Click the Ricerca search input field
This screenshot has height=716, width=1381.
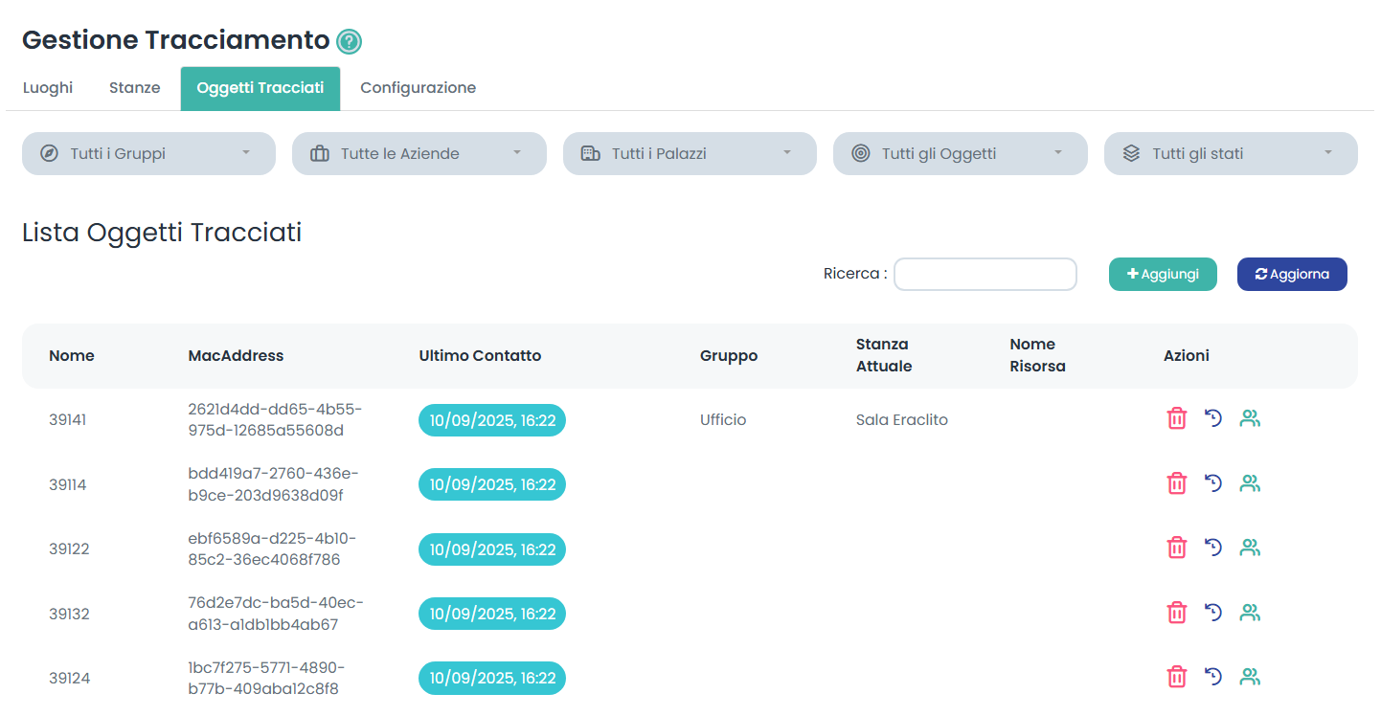pyautogui.click(x=985, y=274)
